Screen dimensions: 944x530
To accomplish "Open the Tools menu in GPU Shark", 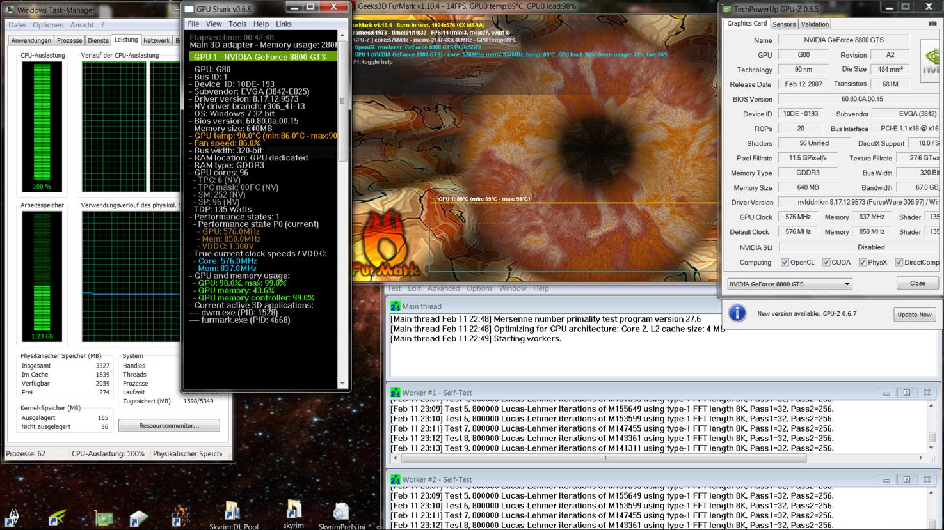I will pos(237,24).
